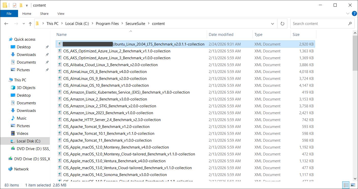Go up one folder level arrow
Image resolution: width=358 pixels, height=189 pixels.
pos(30,24)
